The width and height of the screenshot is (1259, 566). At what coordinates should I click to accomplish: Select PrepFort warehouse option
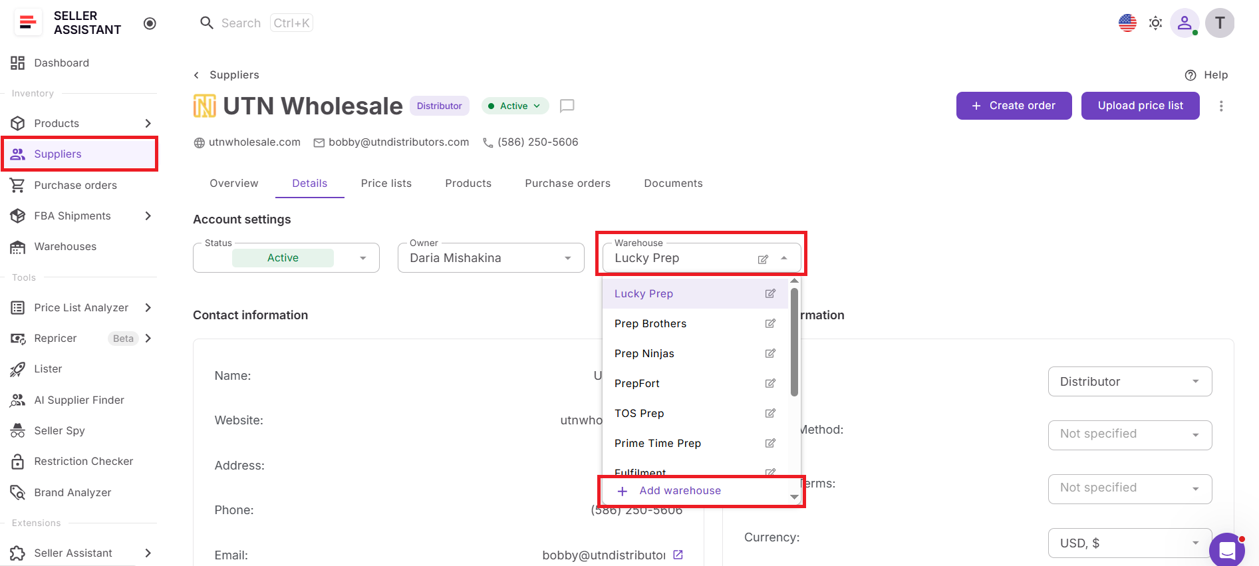point(695,383)
